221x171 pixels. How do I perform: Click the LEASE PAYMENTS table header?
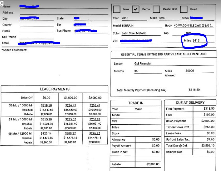(x=55, y=89)
